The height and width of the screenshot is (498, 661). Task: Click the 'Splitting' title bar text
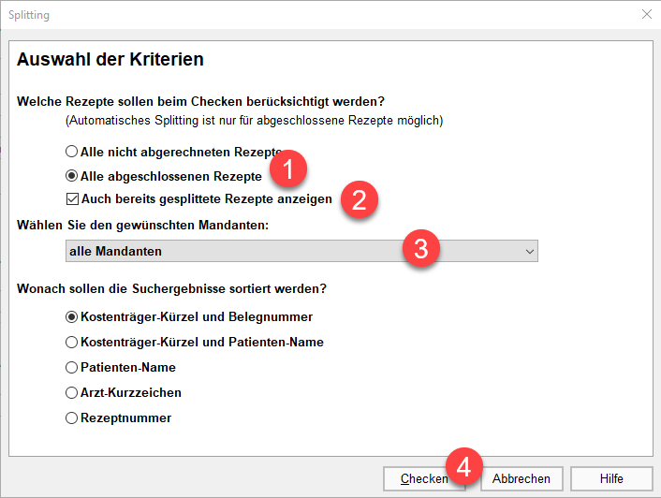tap(29, 15)
